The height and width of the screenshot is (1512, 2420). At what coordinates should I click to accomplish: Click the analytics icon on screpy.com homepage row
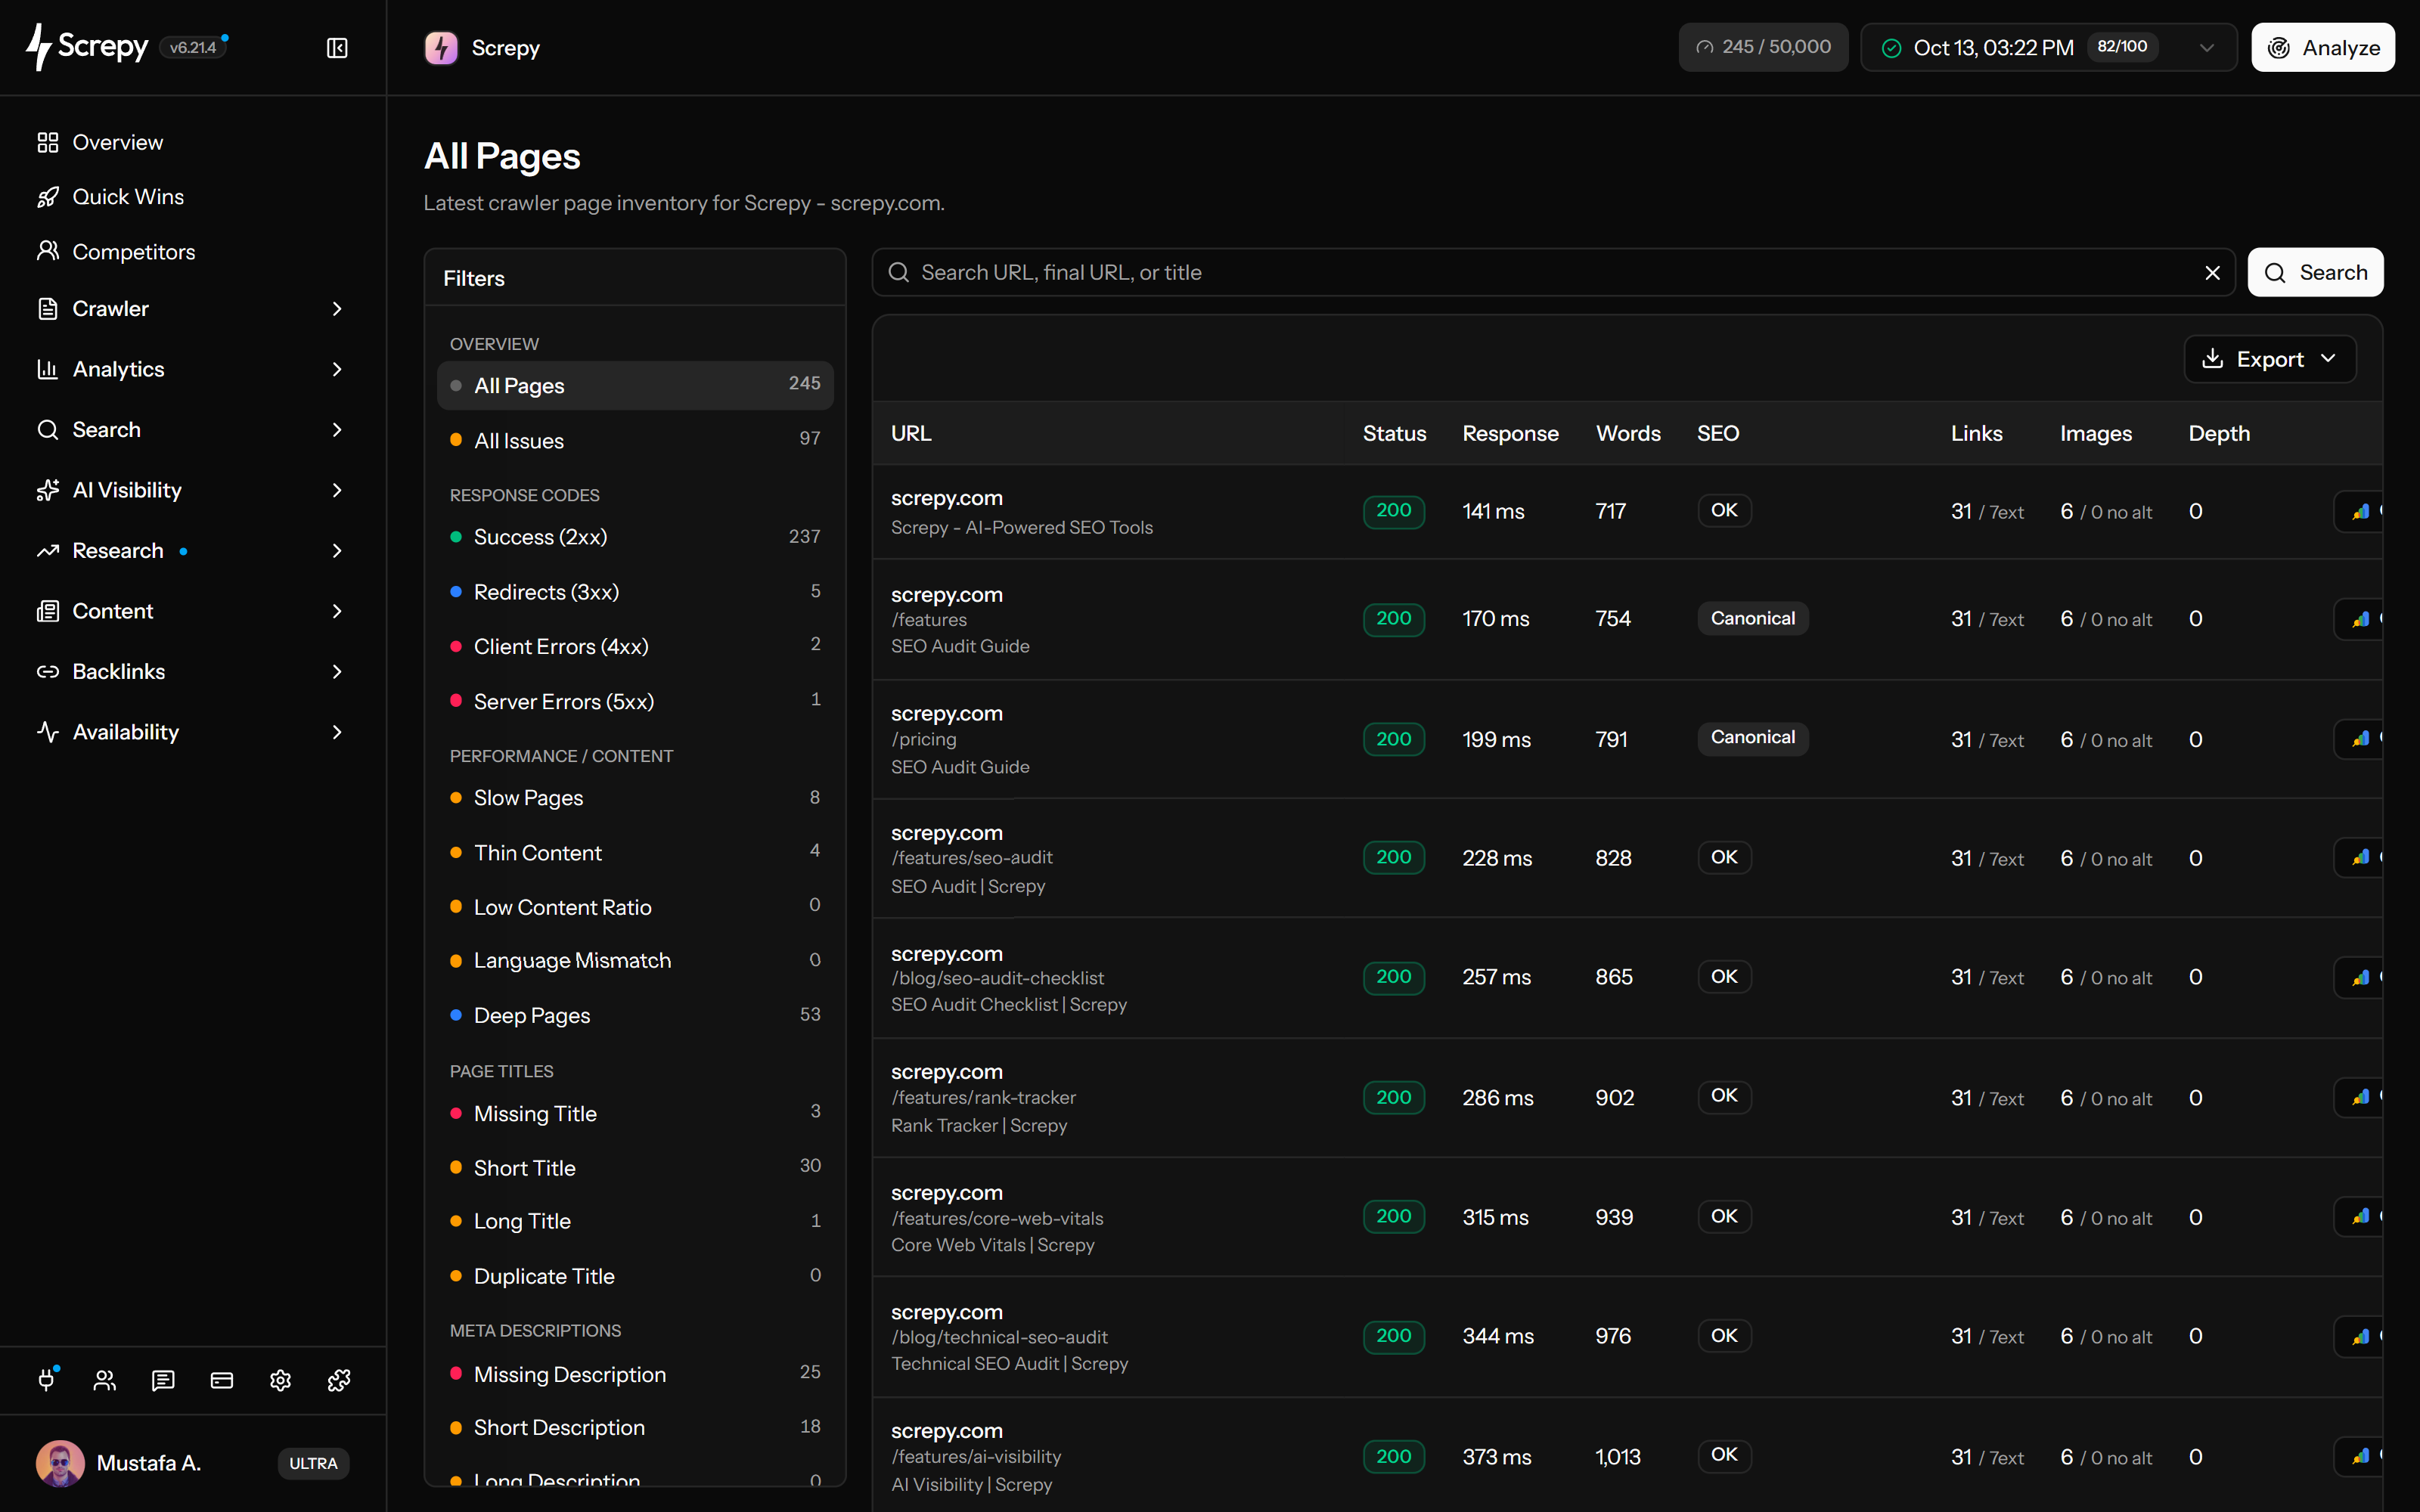tap(2360, 512)
